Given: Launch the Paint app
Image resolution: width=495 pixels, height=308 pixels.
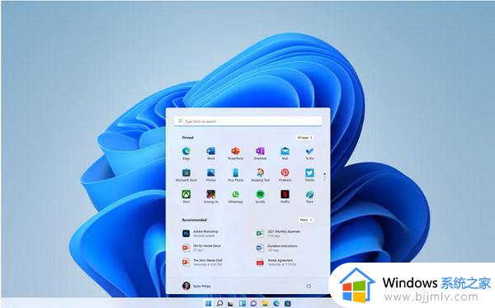Looking at the screenshot, I should 309,197.
